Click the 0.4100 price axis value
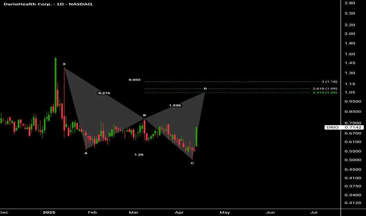The image size is (366, 216). (353, 178)
